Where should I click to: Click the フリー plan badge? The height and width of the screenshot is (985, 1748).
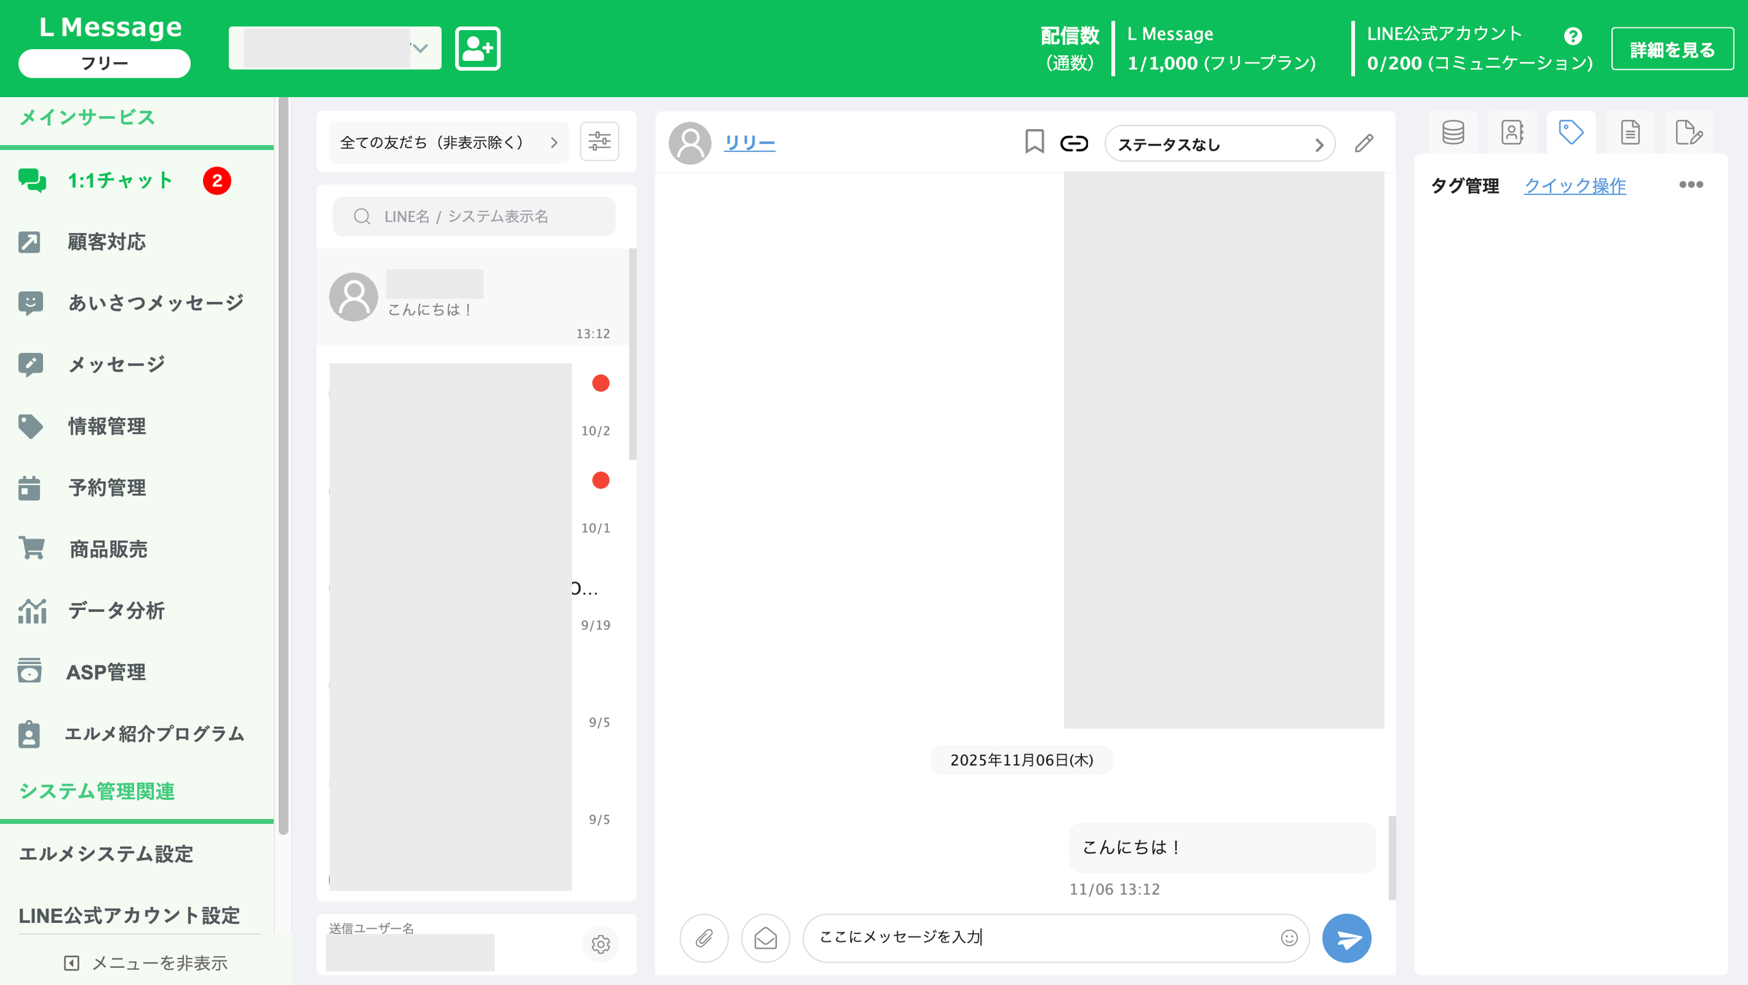coord(105,64)
